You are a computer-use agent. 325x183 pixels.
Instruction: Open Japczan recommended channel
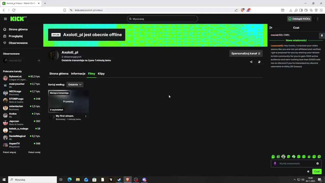point(22,123)
